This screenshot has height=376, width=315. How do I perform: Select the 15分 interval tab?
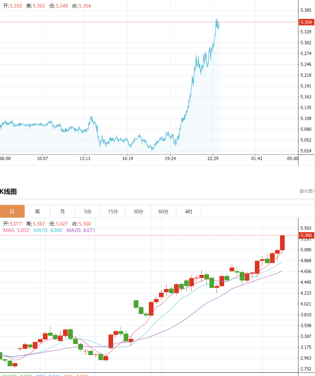pyautogui.click(x=113, y=211)
